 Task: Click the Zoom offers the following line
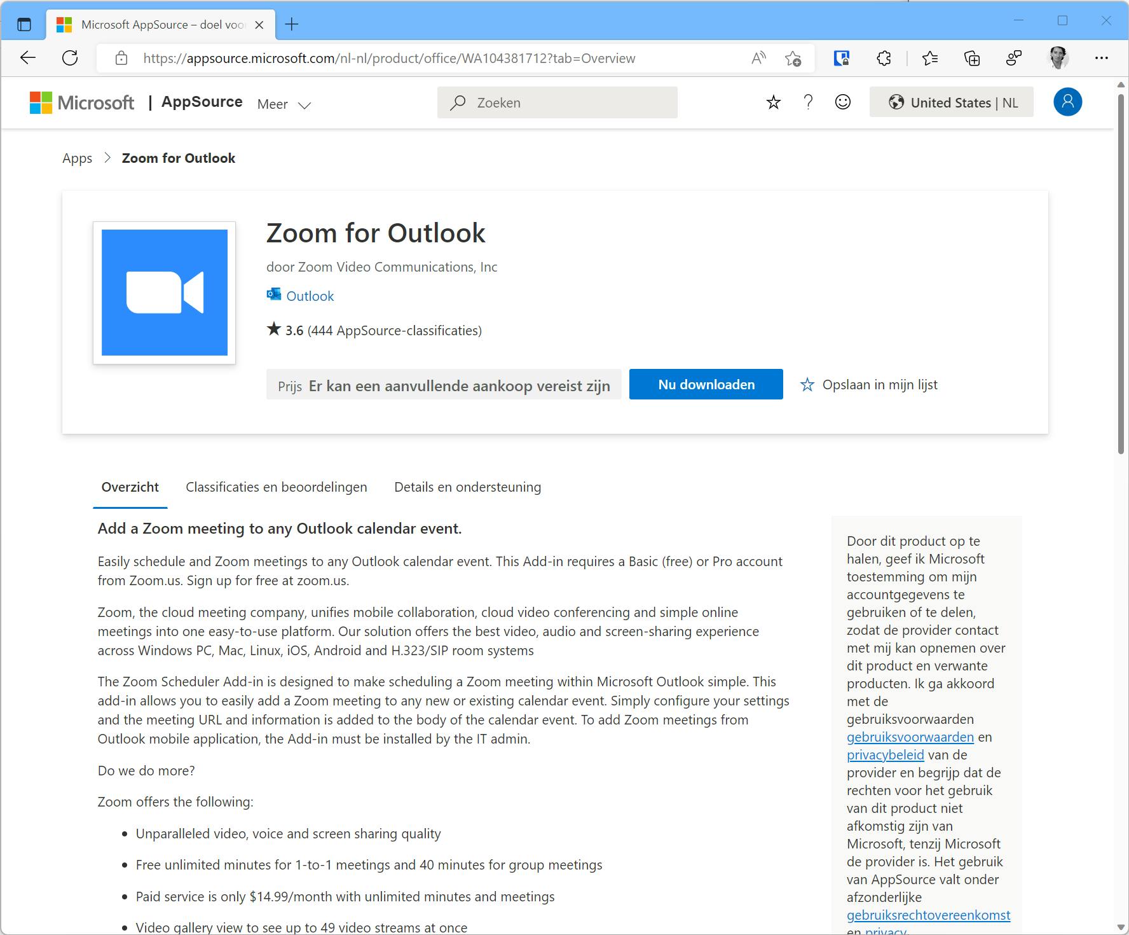point(175,802)
